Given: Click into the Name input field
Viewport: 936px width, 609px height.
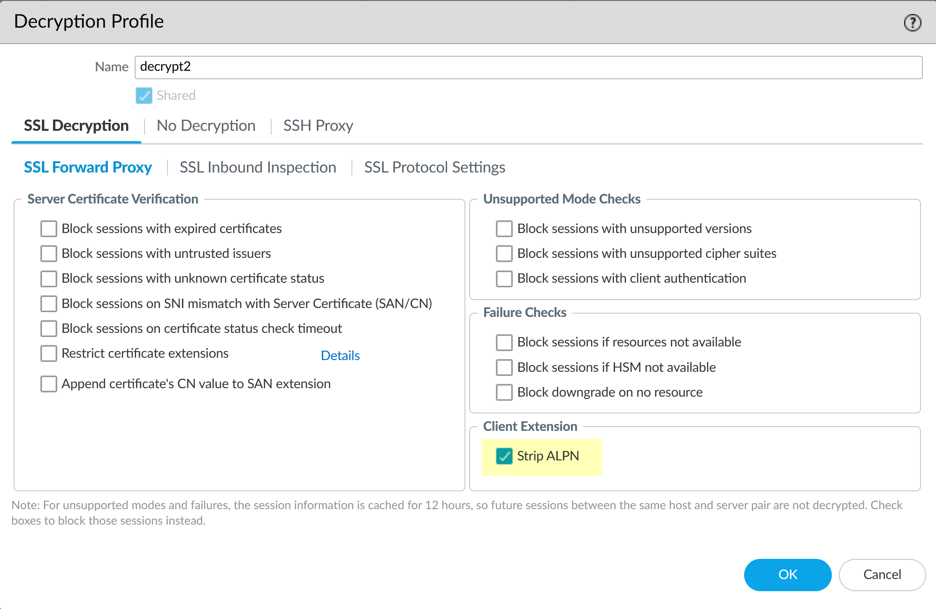Looking at the screenshot, I should [x=528, y=67].
